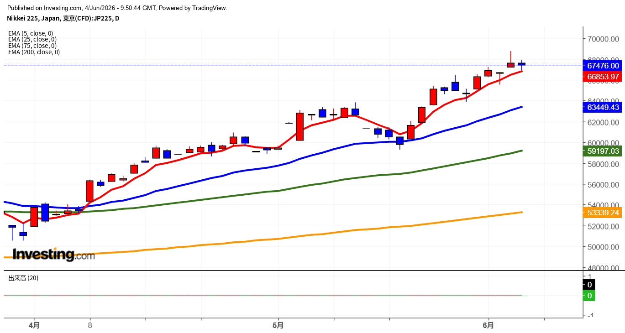Click the 4月 date axis label
Image resolution: width=625 pixels, height=333 pixels.
[x=34, y=325]
